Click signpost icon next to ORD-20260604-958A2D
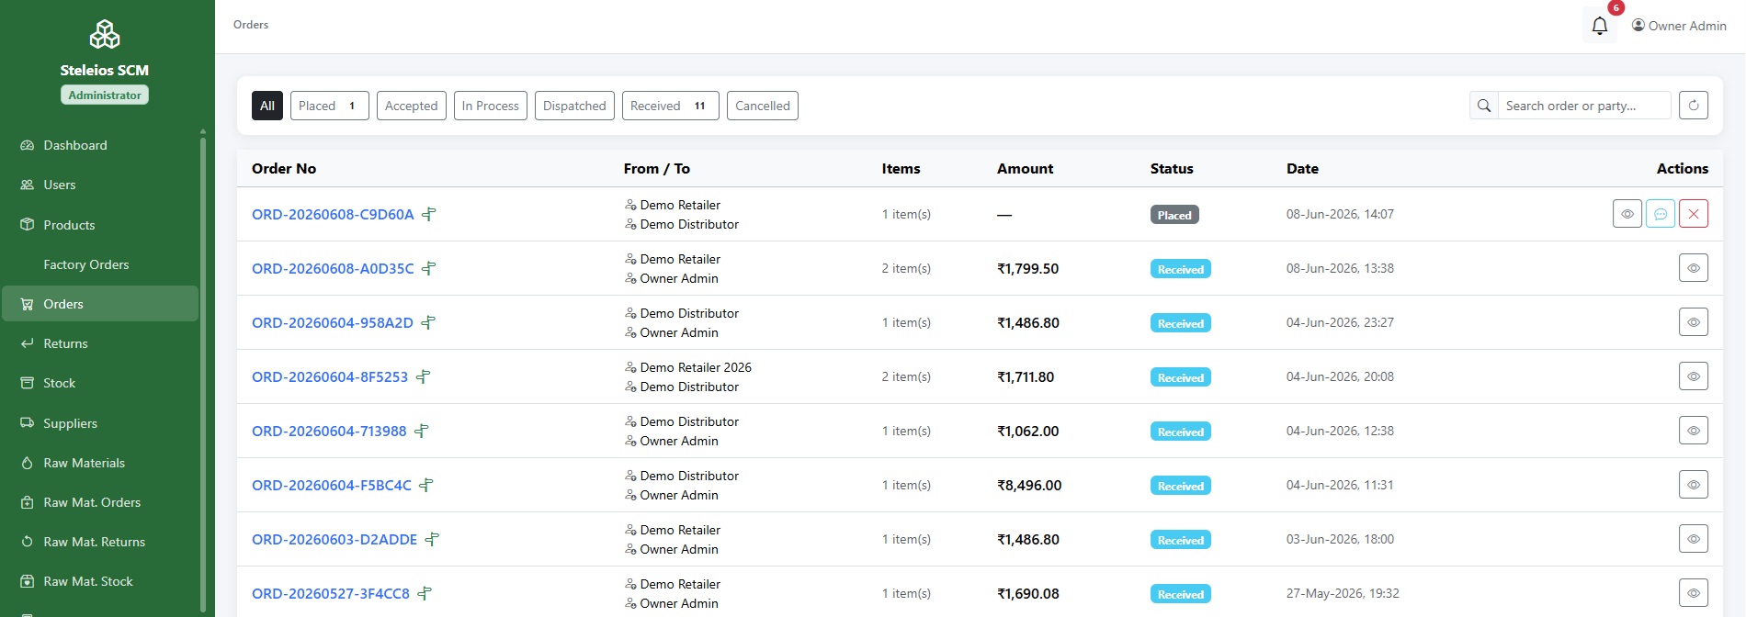The width and height of the screenshot is (1746, 617). 428,322
